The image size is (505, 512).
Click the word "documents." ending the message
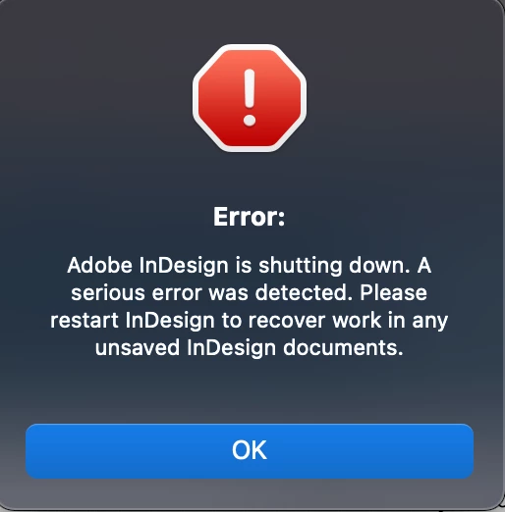343,347
